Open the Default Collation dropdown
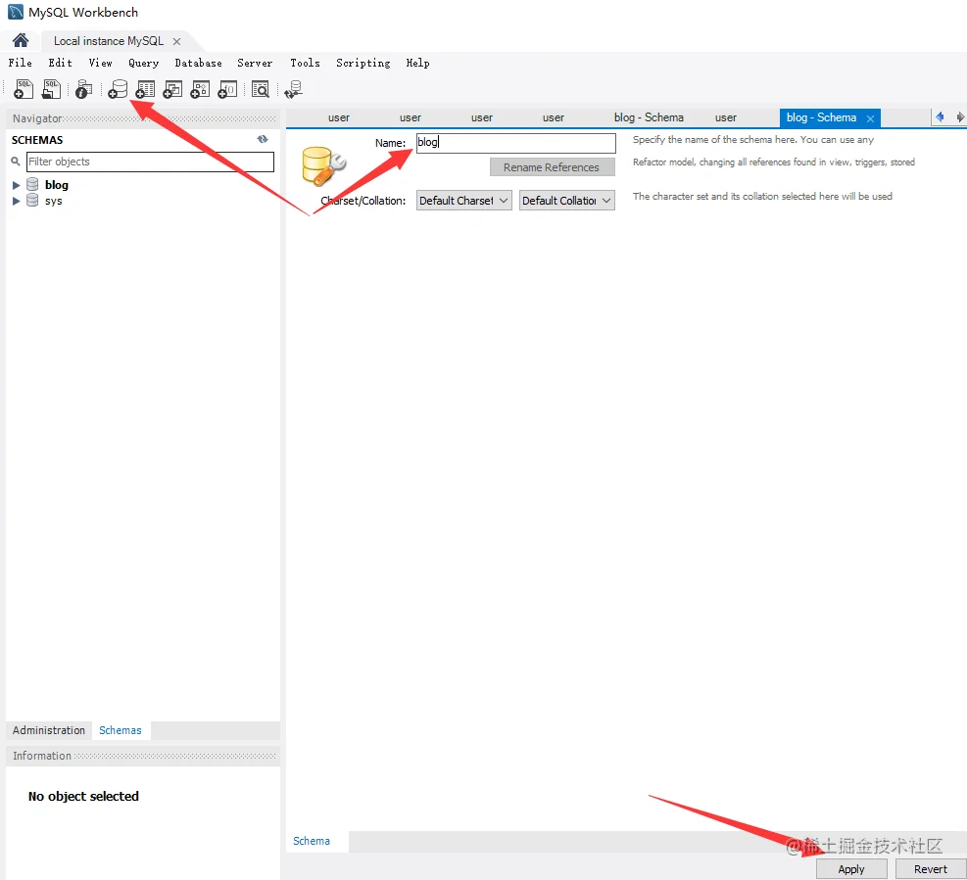The width and height of the screenshot is (967, 880). click(566, 201)
